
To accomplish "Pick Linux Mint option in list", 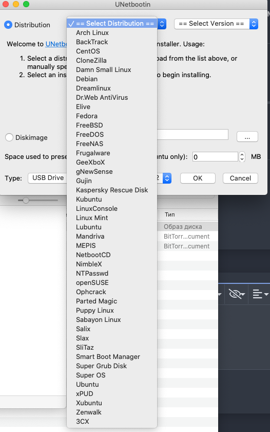I will (112, 218).
